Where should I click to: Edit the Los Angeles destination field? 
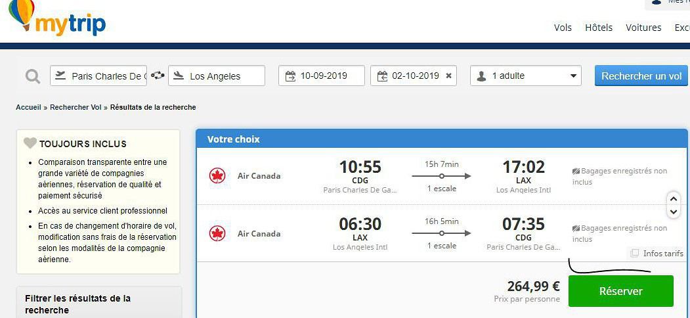tap(223, 76)
